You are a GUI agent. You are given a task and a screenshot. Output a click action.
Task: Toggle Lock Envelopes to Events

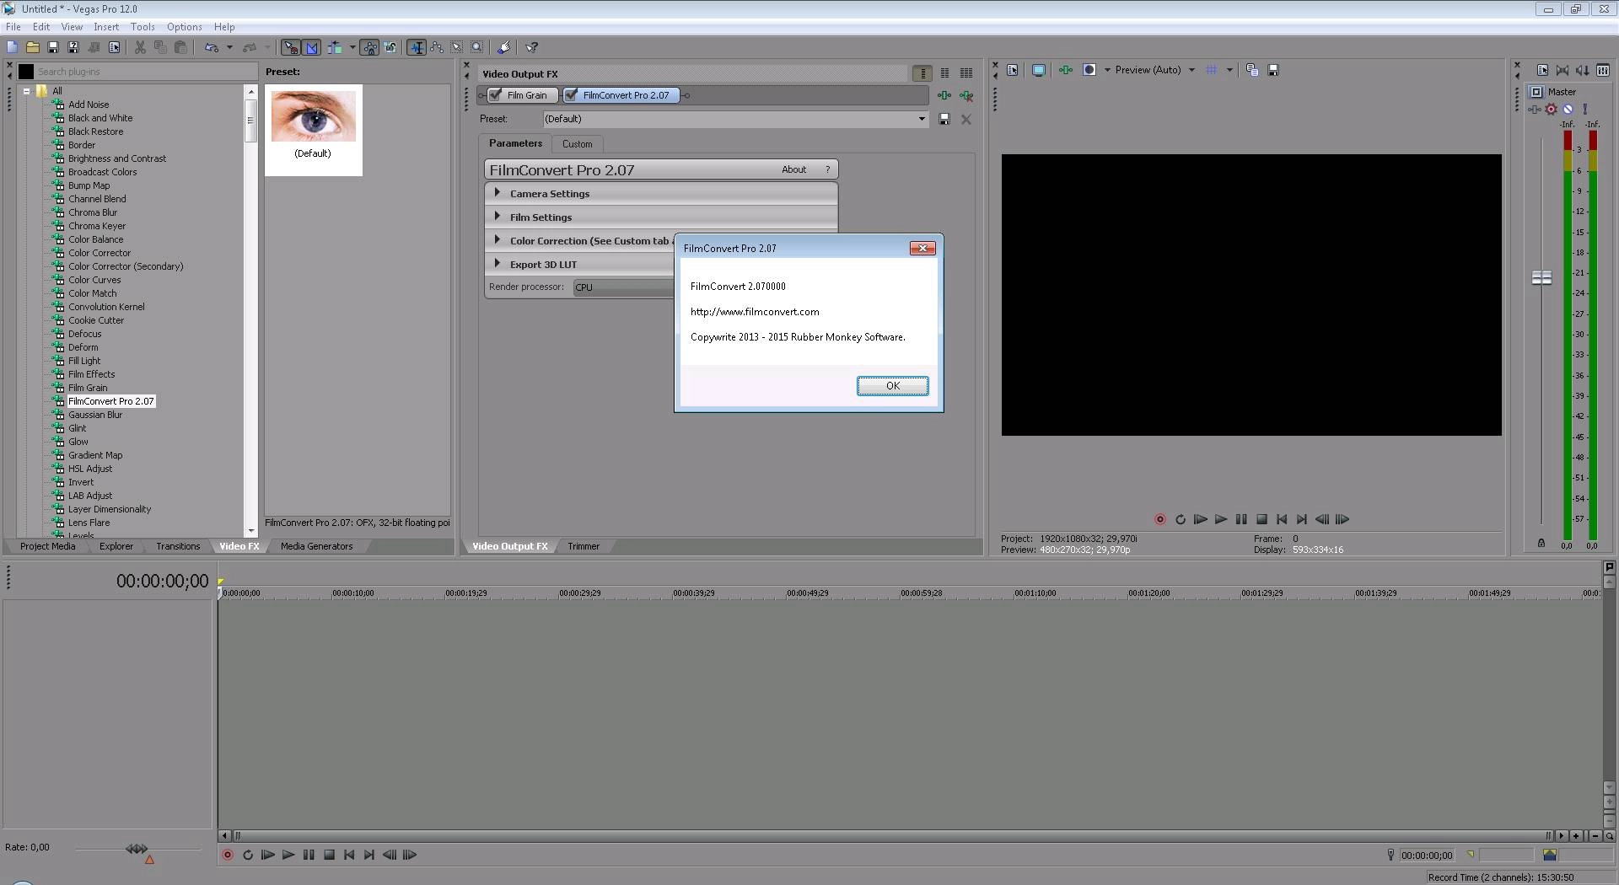coord(370,47)
